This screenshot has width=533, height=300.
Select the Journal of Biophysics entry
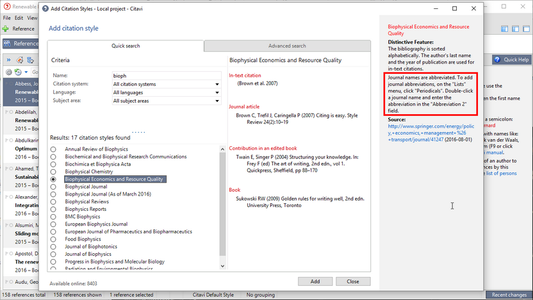[88, 254]
